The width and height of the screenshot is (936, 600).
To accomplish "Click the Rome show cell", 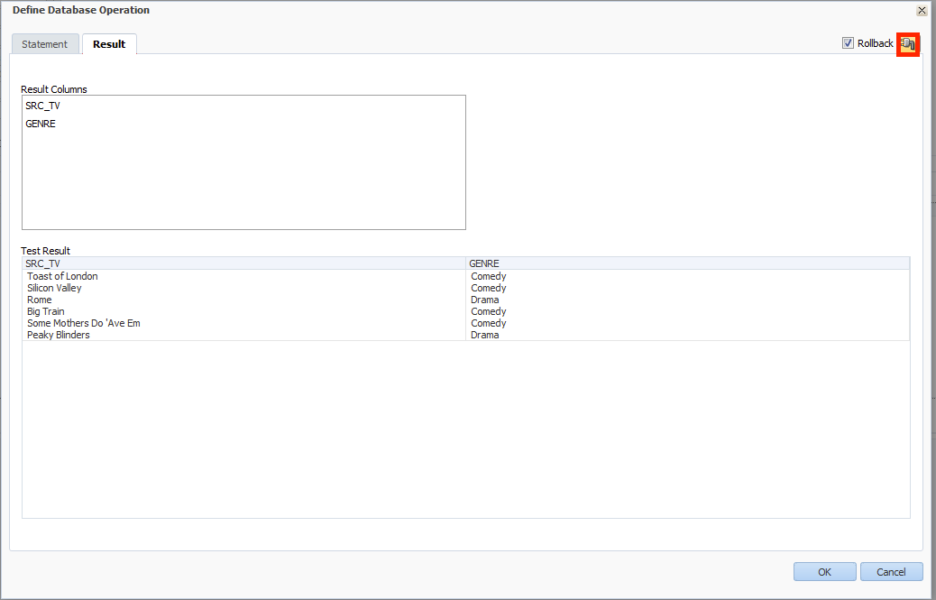I will pyautogui.click(x=40, y=300).
